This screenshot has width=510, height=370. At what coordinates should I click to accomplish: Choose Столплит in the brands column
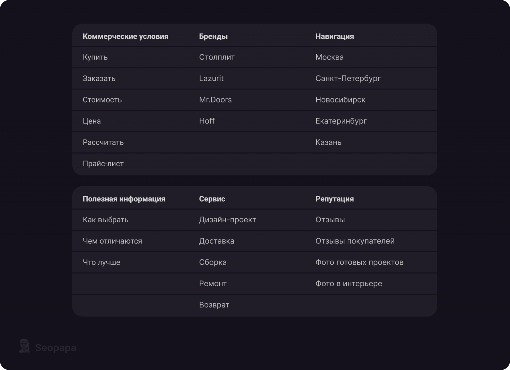pyautogui.click(x=217, y=57)
